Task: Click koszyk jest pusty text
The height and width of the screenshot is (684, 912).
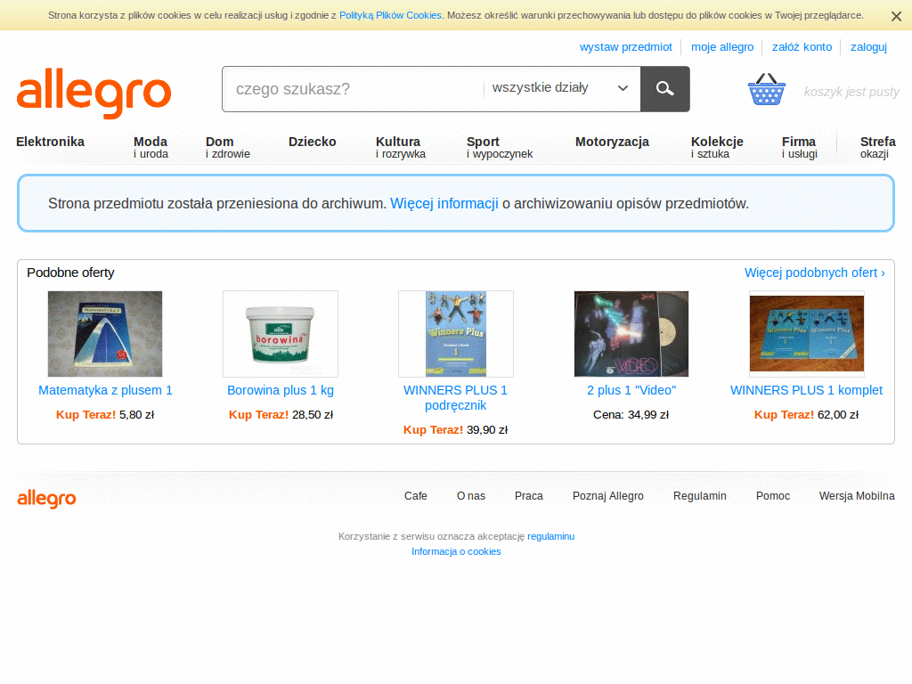Action: tap(851, 92)
